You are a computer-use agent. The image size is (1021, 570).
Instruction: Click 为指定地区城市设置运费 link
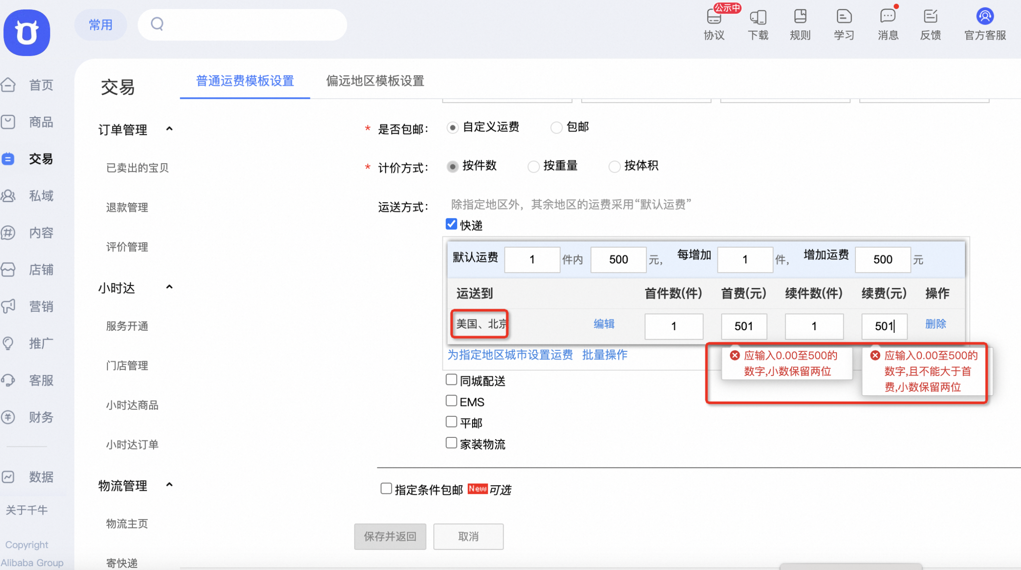tap(510, 355)
